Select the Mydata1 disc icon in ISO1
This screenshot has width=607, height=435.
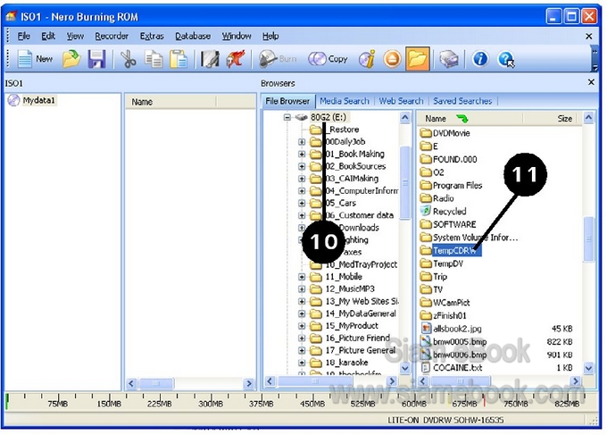[x=13, y=100]
